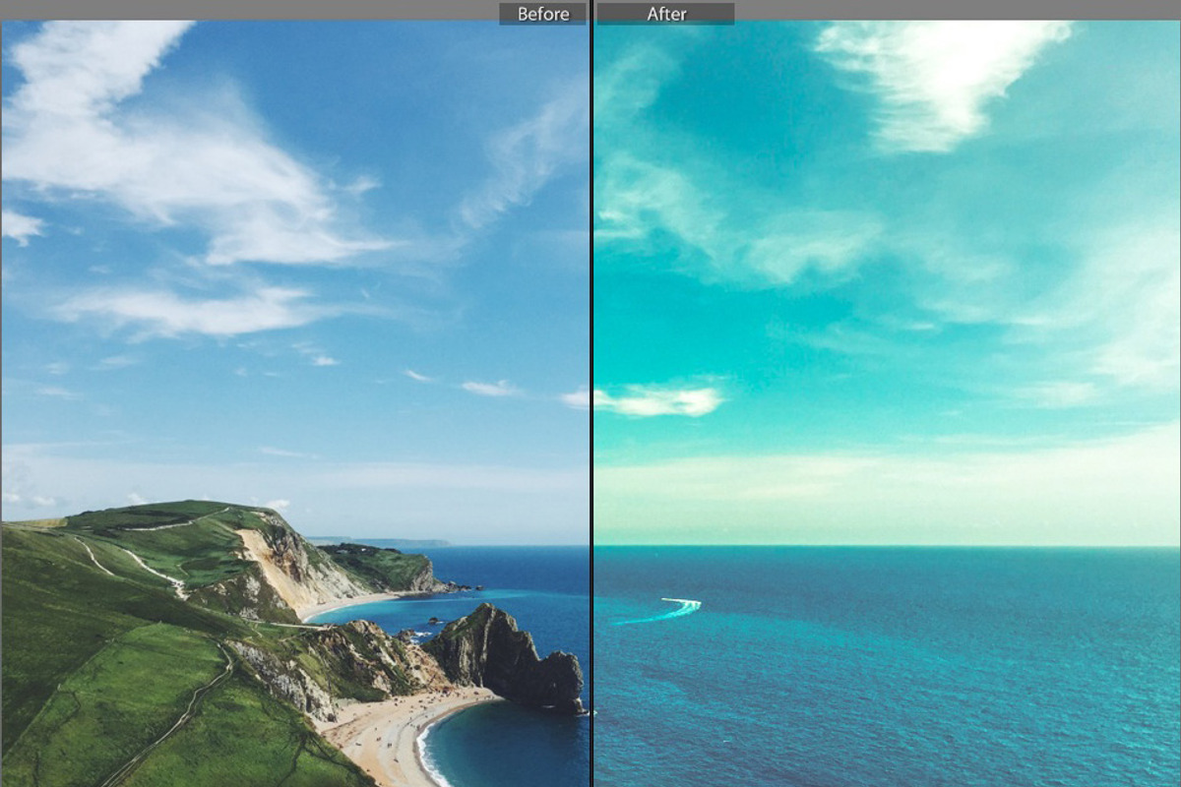Click the Before label

(x=542, y=14)
